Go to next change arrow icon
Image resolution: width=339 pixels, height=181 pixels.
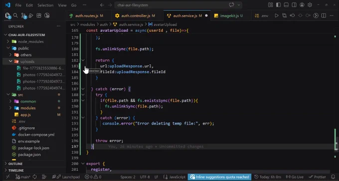tap(308, 15)
